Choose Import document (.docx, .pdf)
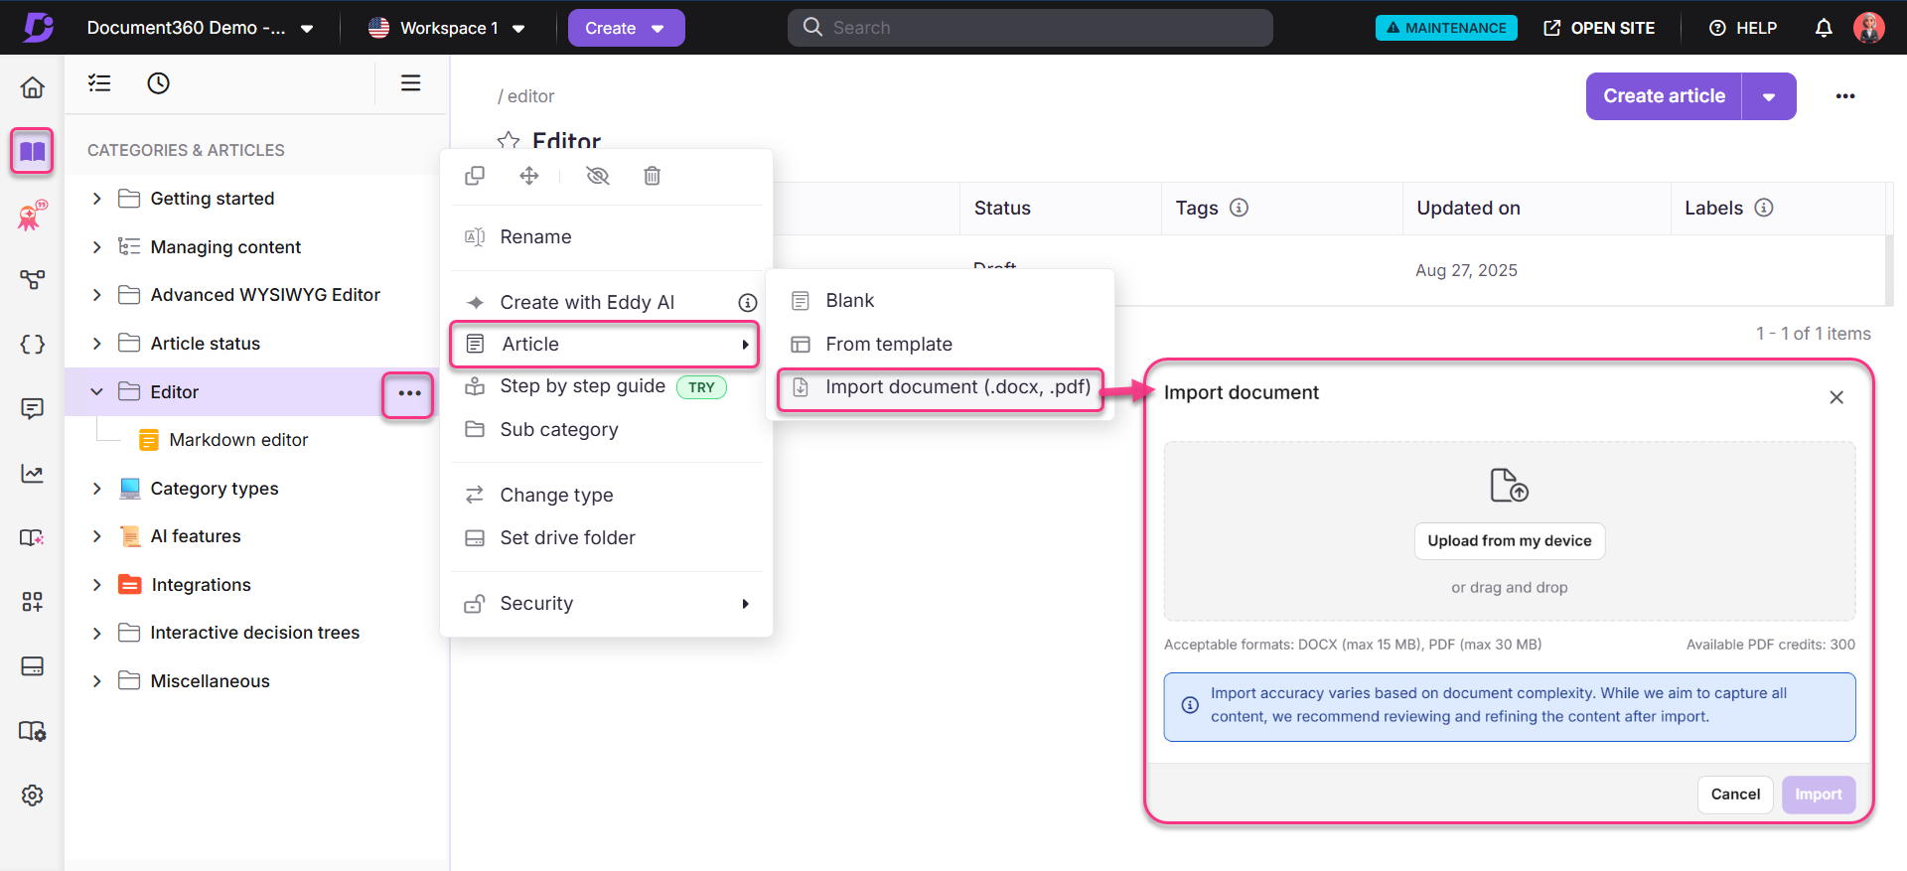Viewport: 1907px width, 871px height. click(x=940, y=387)
